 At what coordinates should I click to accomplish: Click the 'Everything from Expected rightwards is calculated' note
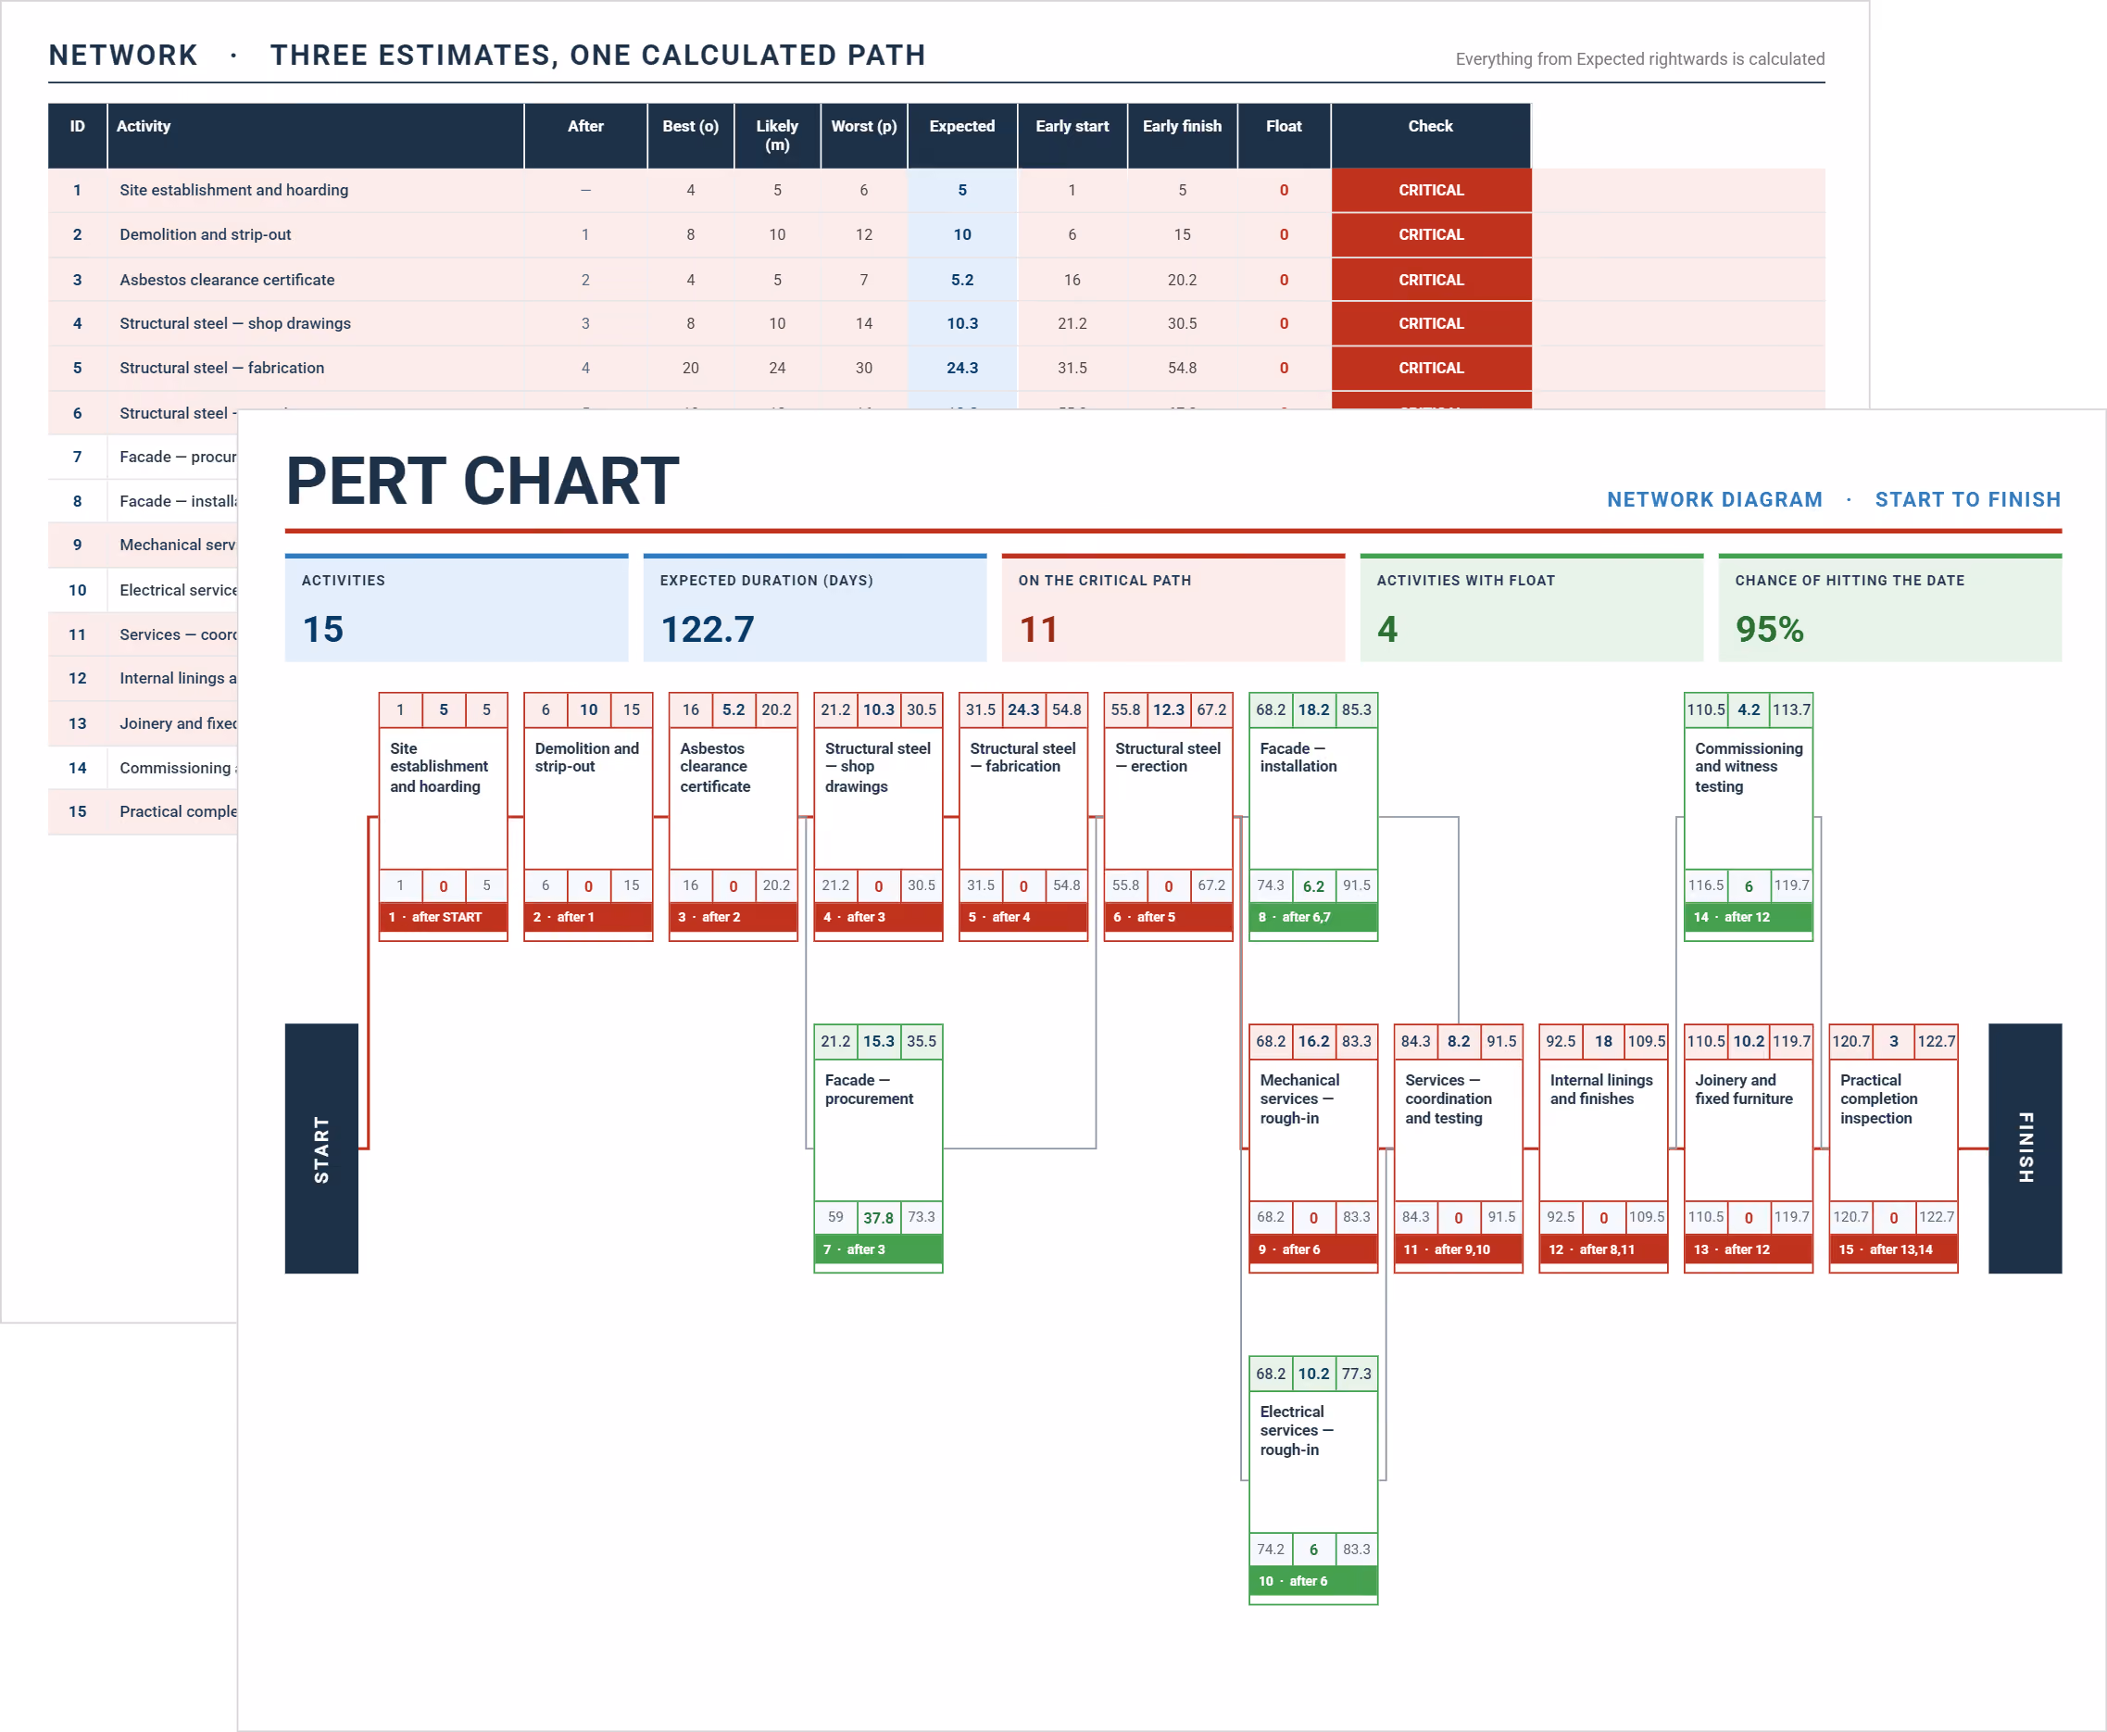tap(1640, 59)
